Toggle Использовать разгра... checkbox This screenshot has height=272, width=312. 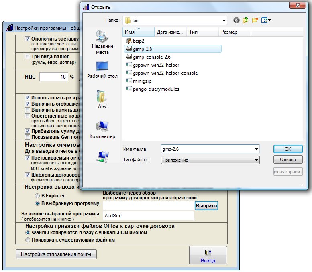(27, 97)
